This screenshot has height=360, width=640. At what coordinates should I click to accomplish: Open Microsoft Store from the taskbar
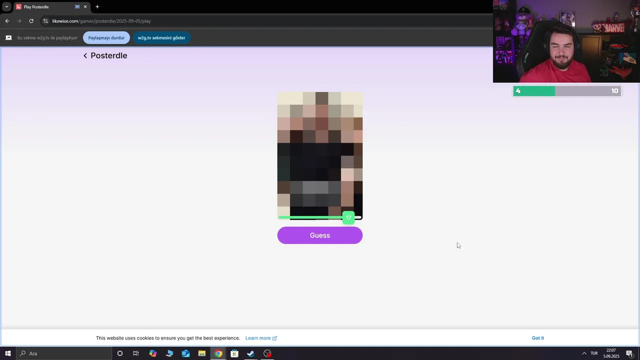[234, 353]
